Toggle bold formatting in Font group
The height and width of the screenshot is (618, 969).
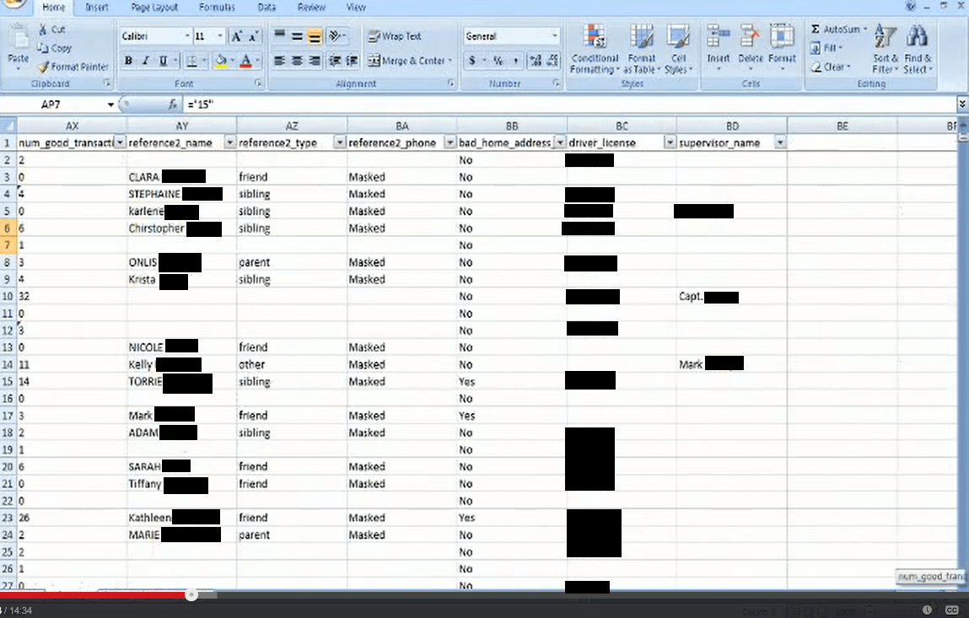click(x=128, y=61)
